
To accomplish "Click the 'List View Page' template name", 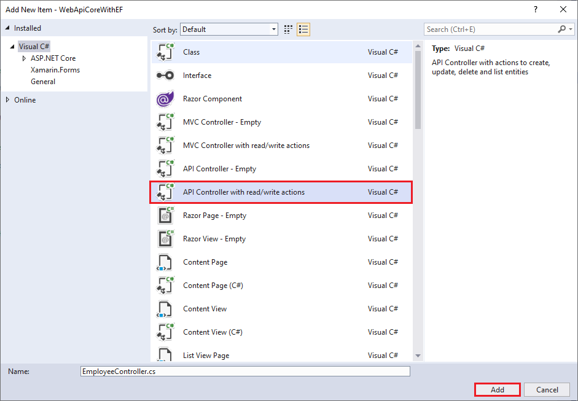I will click(206, 356).
